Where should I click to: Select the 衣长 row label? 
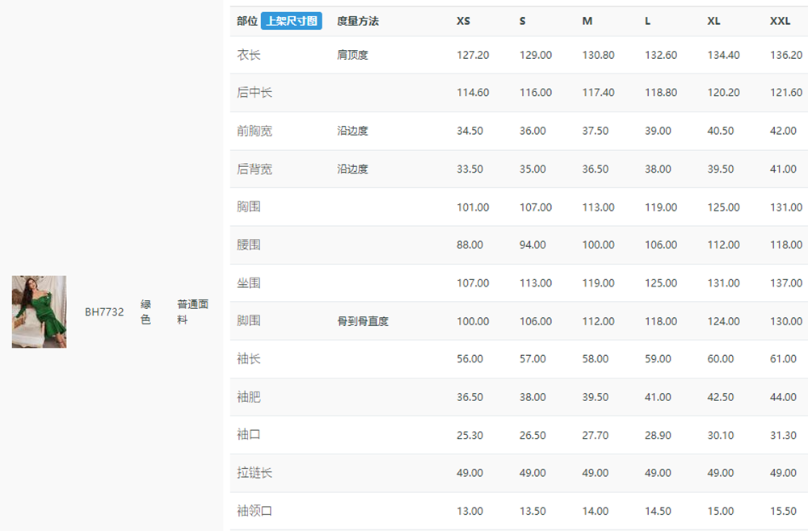click(x=248, y=55)
